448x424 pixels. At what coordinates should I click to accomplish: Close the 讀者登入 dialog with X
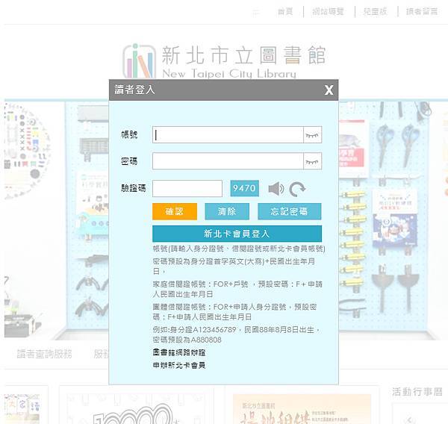point(329,90)
